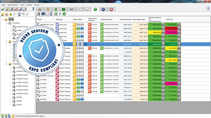The width and height of the screenshot is (211, 118).
Task: Sort by Zuletzt Bestromt column header
Action: 110,20
